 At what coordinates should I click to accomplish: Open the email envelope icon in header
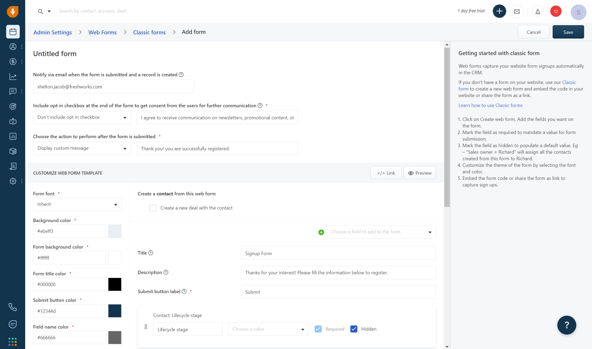(517, 11)
